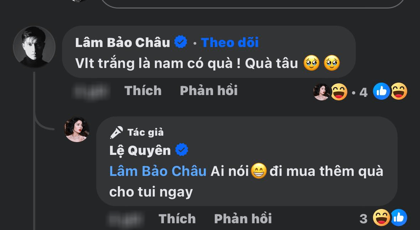Open Lệ Quyên's profile picture
The width and height of the screenshot is (420, 230).
coord(77,129)
